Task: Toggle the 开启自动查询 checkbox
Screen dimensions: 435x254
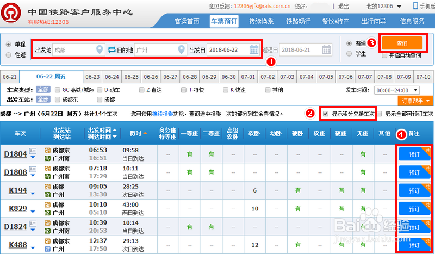Action: point(384,55)
